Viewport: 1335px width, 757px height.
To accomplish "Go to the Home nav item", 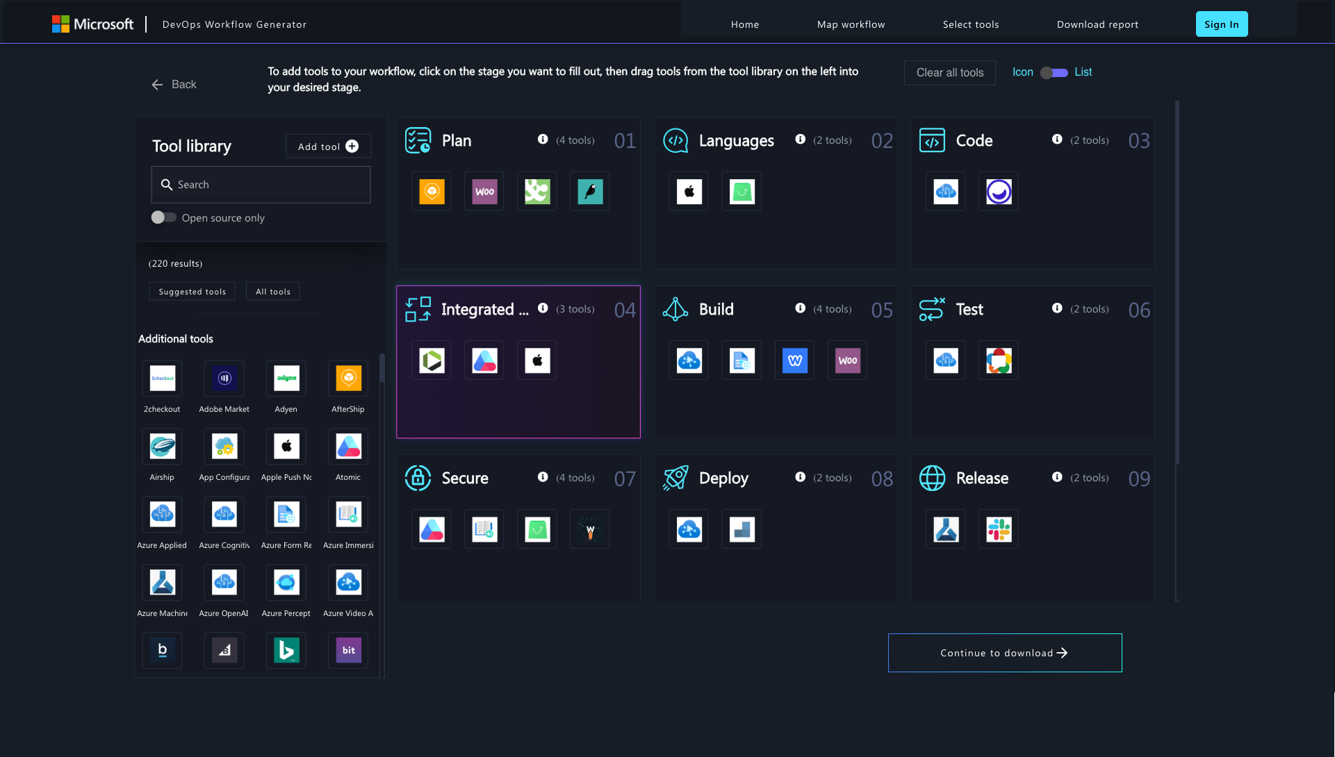I will 745,24.
